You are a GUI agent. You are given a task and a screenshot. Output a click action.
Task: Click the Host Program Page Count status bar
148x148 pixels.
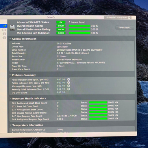pyautogui.click(x=98, y=115)
